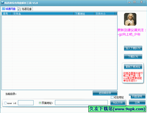Click the 鸟语花香 tab icon
Screen dimensions: 147x113
(19, 9)
